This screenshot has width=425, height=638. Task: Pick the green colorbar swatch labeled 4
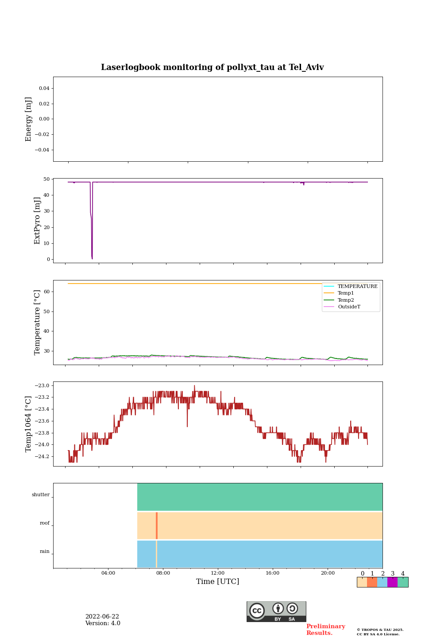coord(403,582)
